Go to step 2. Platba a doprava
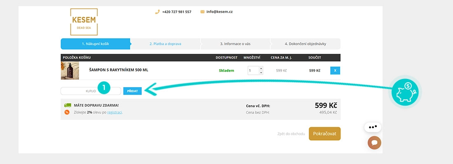Screen dimensions: 453x164 165,44
